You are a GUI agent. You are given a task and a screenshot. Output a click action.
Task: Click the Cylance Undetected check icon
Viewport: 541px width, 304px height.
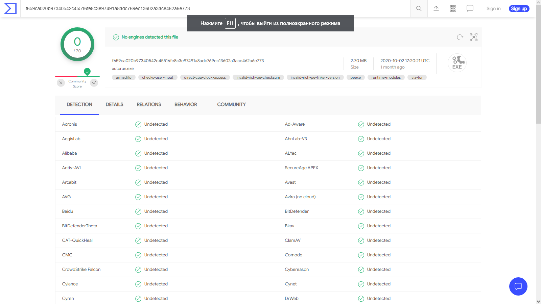[138, 284]
